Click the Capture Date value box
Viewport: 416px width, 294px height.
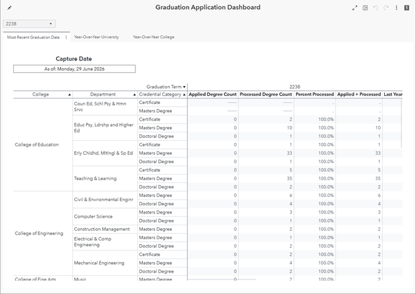point(74,69)
